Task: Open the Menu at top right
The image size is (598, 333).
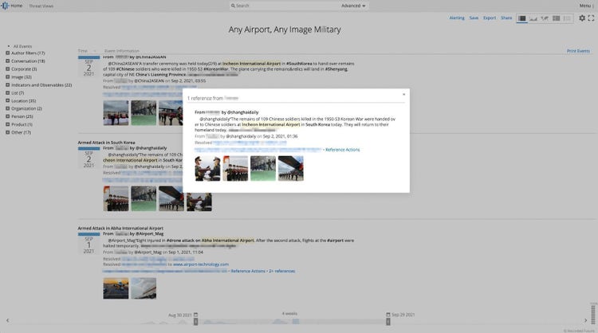Action: point(586,6)
